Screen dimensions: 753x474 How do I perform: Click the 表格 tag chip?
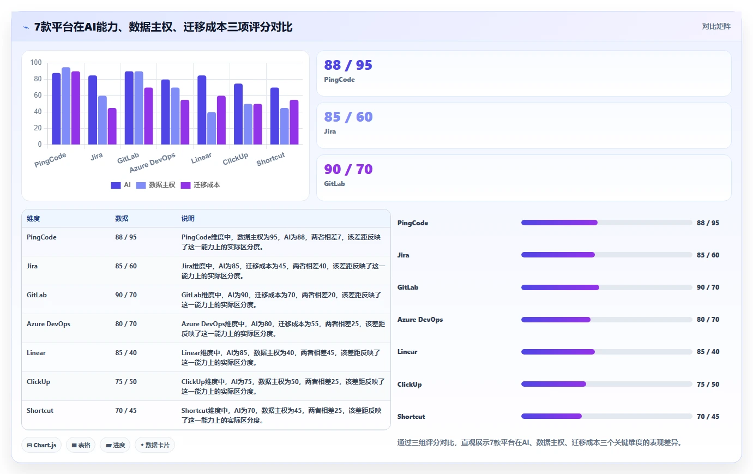point(81,445)
